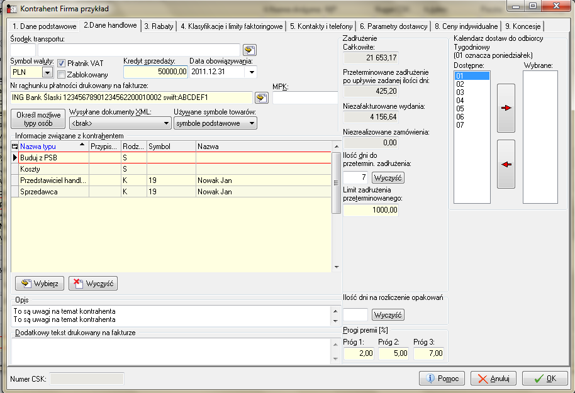This screenshot has height=393, width=575.
Task: Click the info table scroll down arrow
Action: (x=337, y=267)
